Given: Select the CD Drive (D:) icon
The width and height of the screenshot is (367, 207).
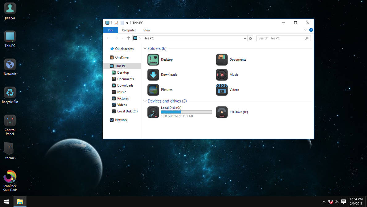Looking at the screenshot, I should click(x=222, y=112).
